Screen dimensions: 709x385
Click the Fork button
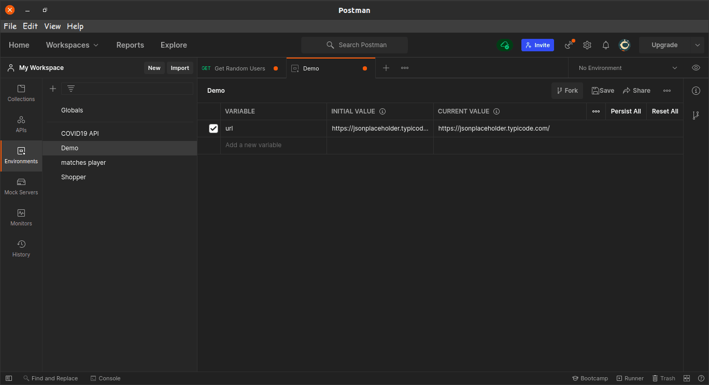coord(567,91)
